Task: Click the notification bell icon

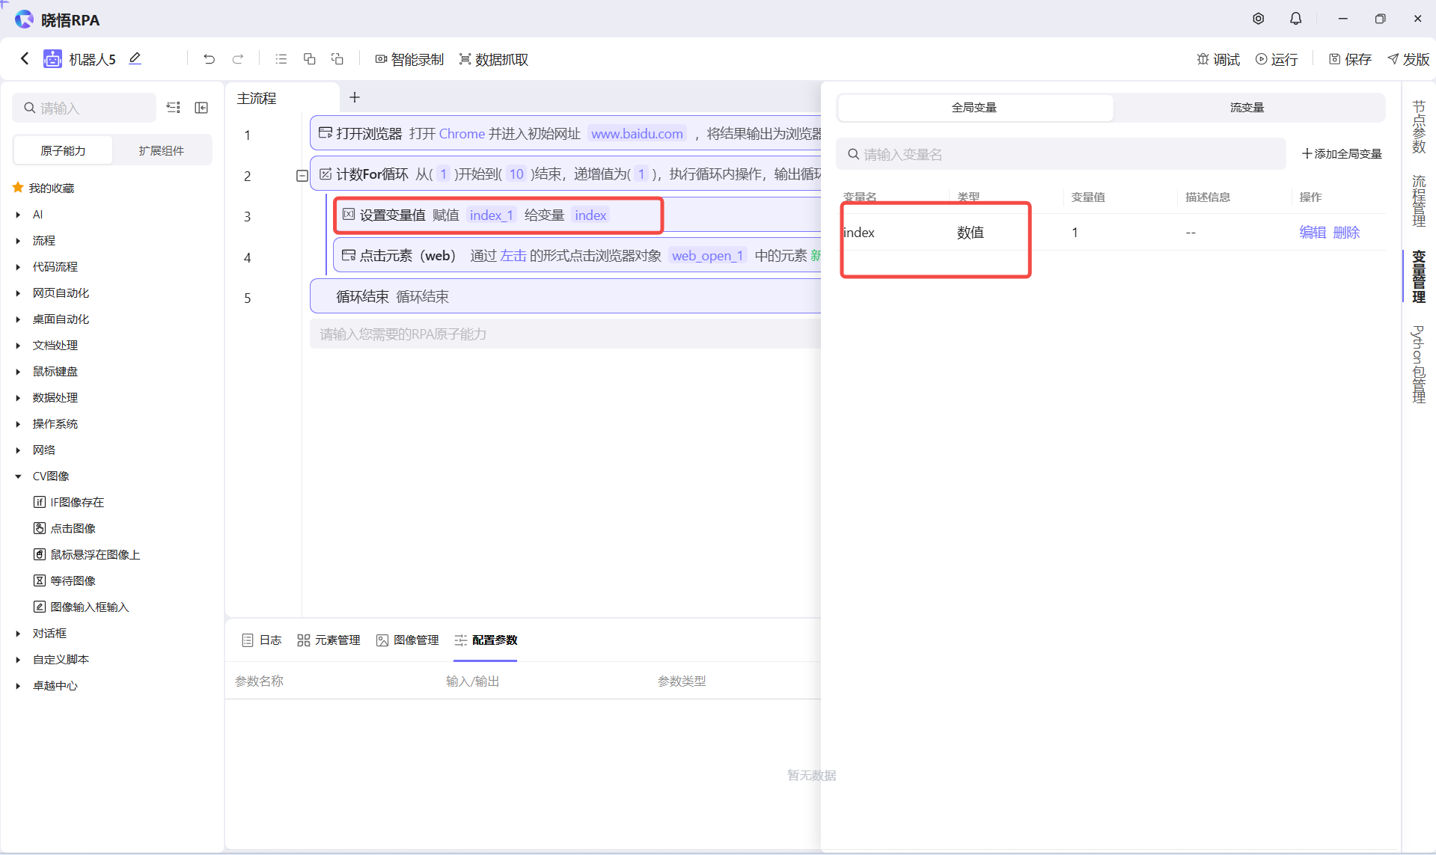Action: 1295,19
